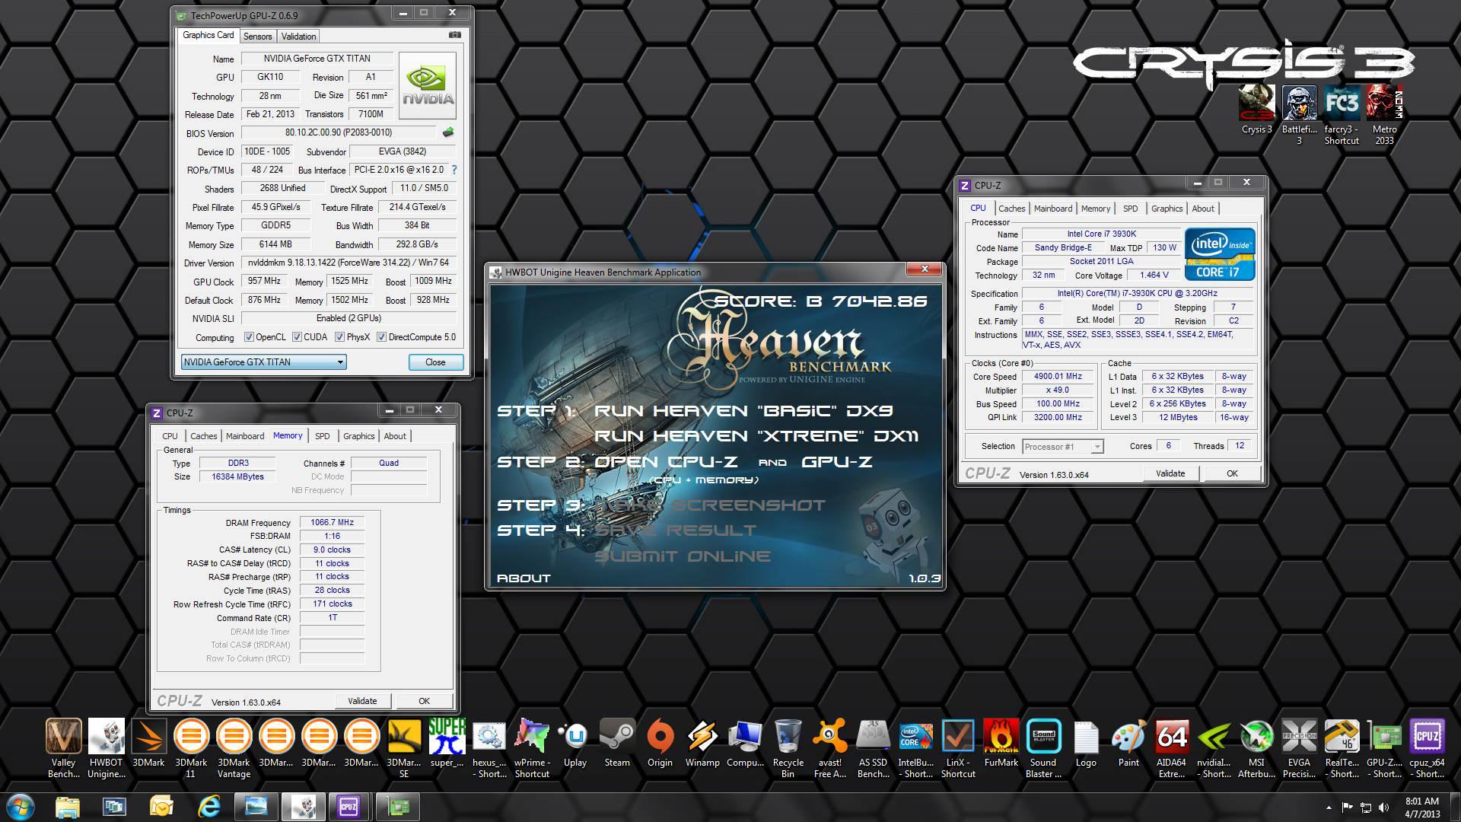Click the DRAM Frequency value field

click(x=332, y=523)
